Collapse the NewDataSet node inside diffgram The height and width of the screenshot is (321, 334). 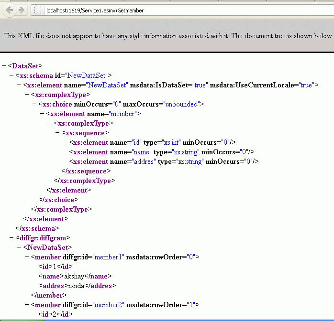19,247
